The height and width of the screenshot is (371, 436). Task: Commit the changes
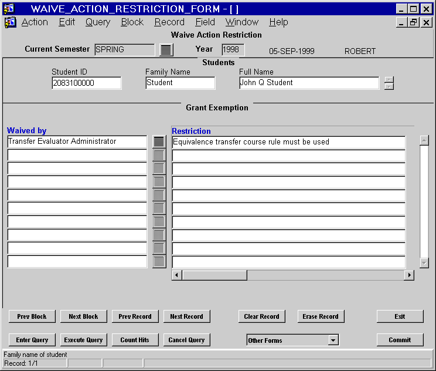click(400, 340)
